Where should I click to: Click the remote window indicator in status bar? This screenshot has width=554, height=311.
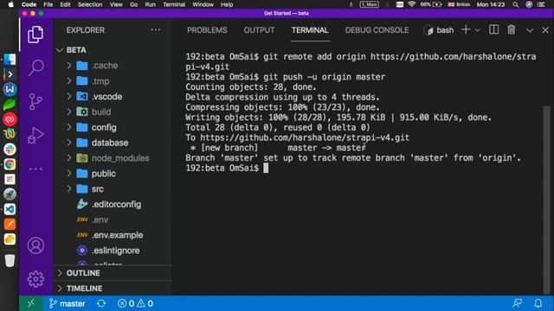click(31, 303)
